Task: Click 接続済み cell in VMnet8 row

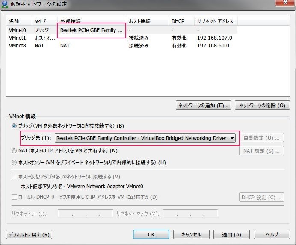Action: point(139,46)
